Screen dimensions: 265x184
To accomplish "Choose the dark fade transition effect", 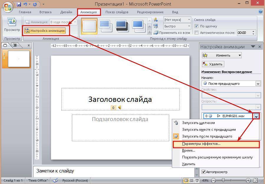I will [122, 26].
